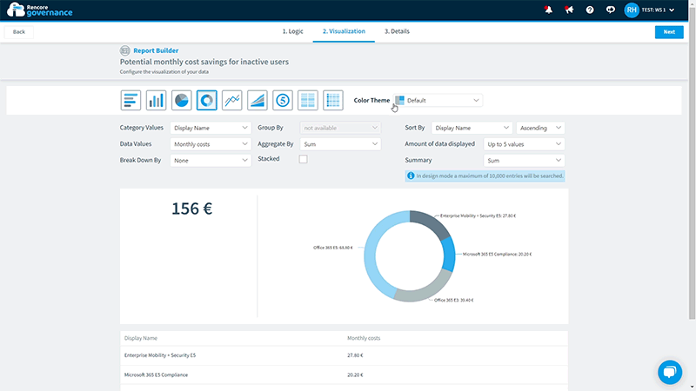Choose the donut chart visualization

pyautogui.click(x=206, y=100)
